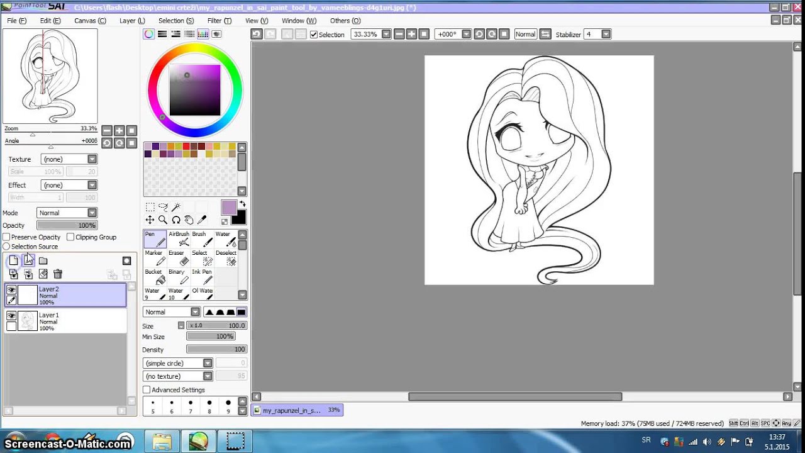Viewport: 805px width, 453px height.
Task: Enable Clipping Group
Action: pyautogui.click(x=70, y=237)
